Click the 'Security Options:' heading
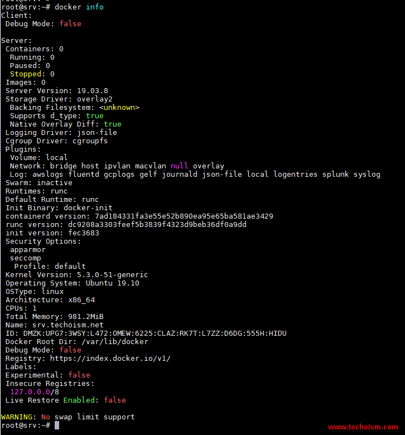The width and height of the screenshot is (405, 435). [x=44, y=241]
